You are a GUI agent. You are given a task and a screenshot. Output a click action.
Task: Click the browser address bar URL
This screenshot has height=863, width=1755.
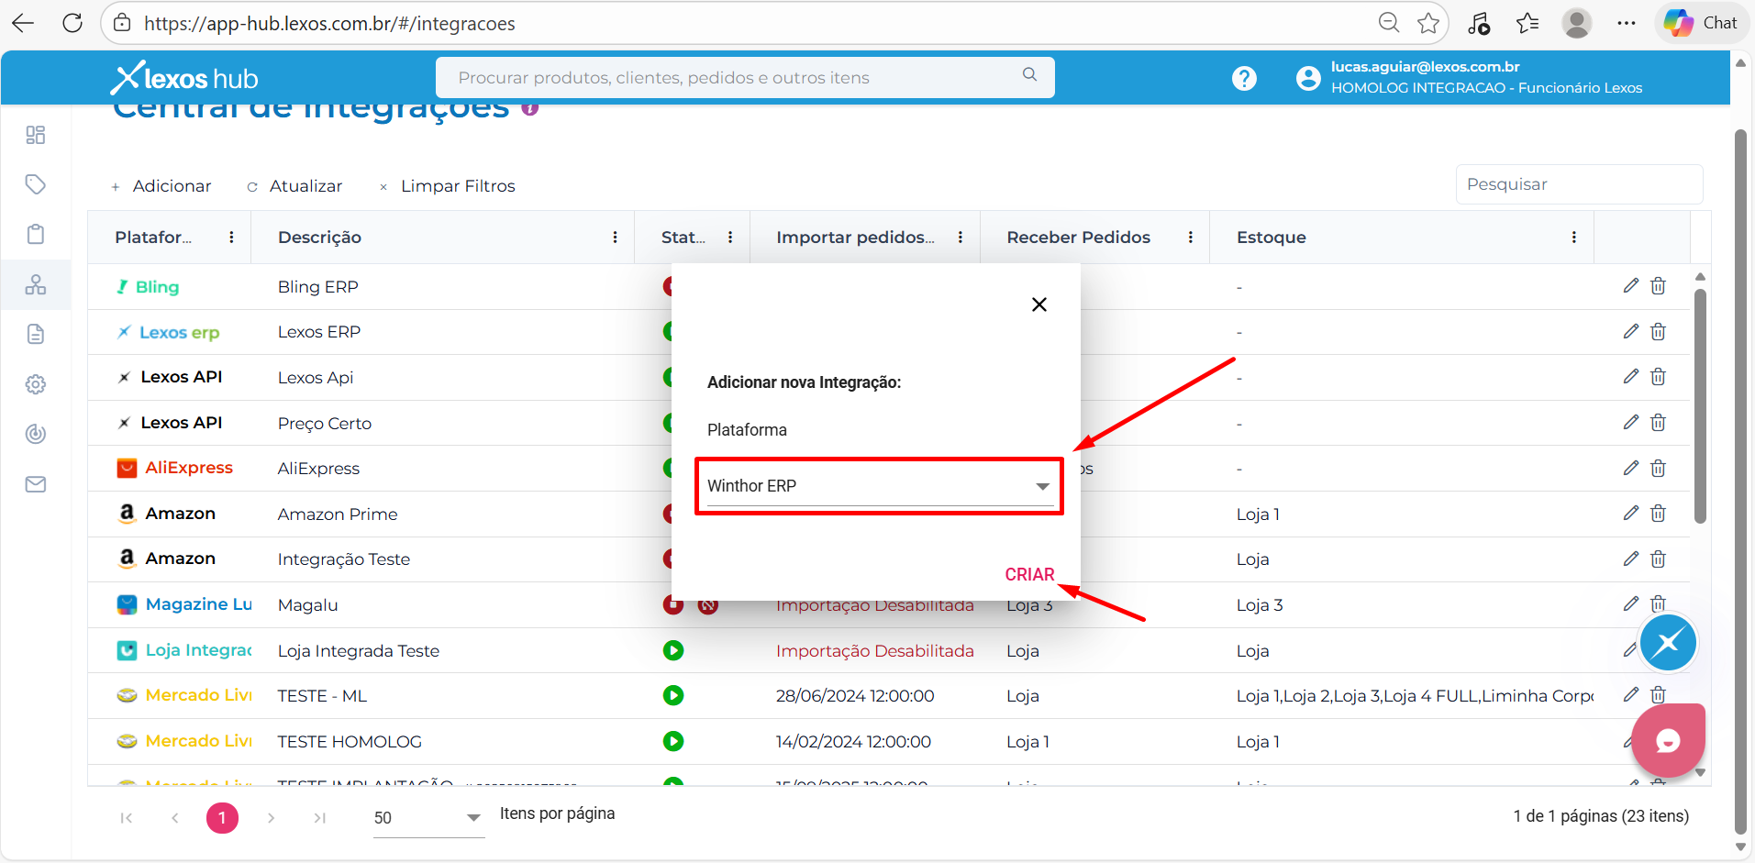[329, 24]
